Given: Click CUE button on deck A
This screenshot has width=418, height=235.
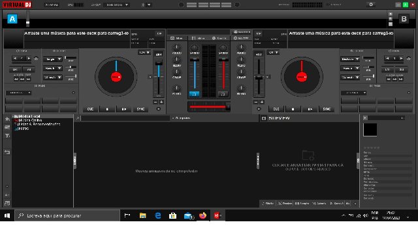Looking at the screenshot, I should [90, 109].
